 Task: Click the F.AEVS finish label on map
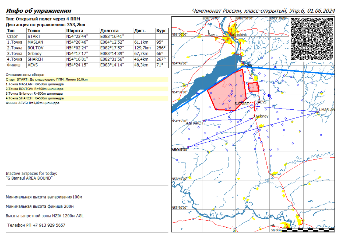[x=261, y=102]
